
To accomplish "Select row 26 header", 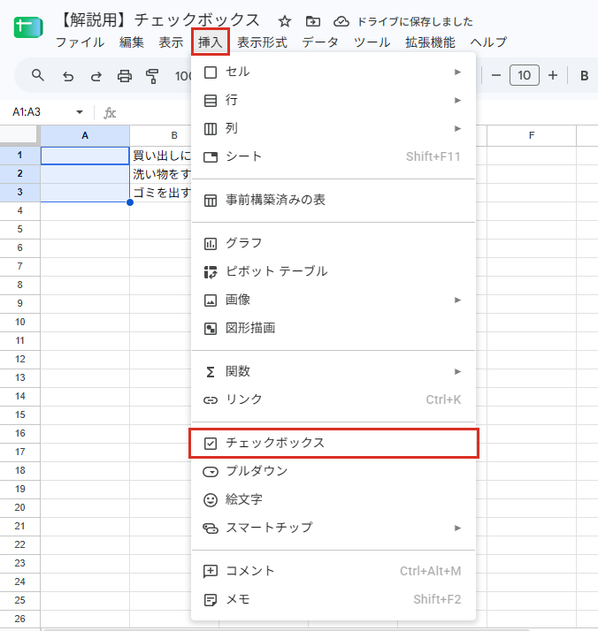I will pyautogui.click(x=19, y=619).
